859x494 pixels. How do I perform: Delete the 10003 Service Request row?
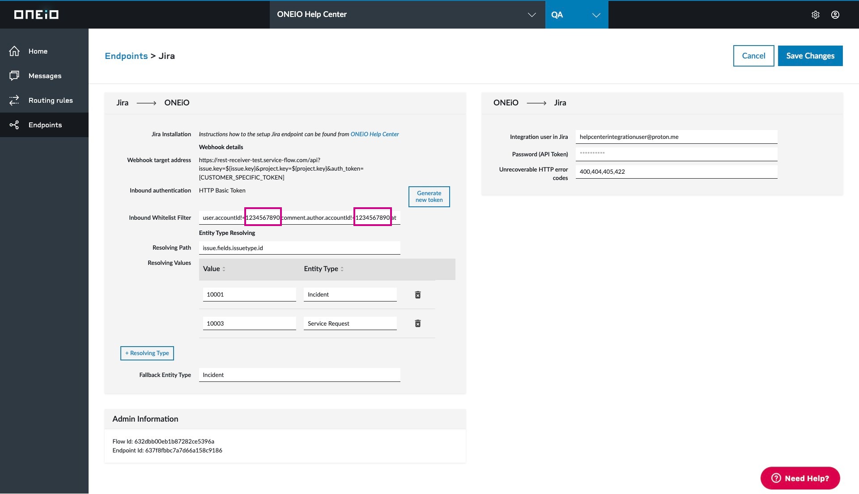(418, 323)
